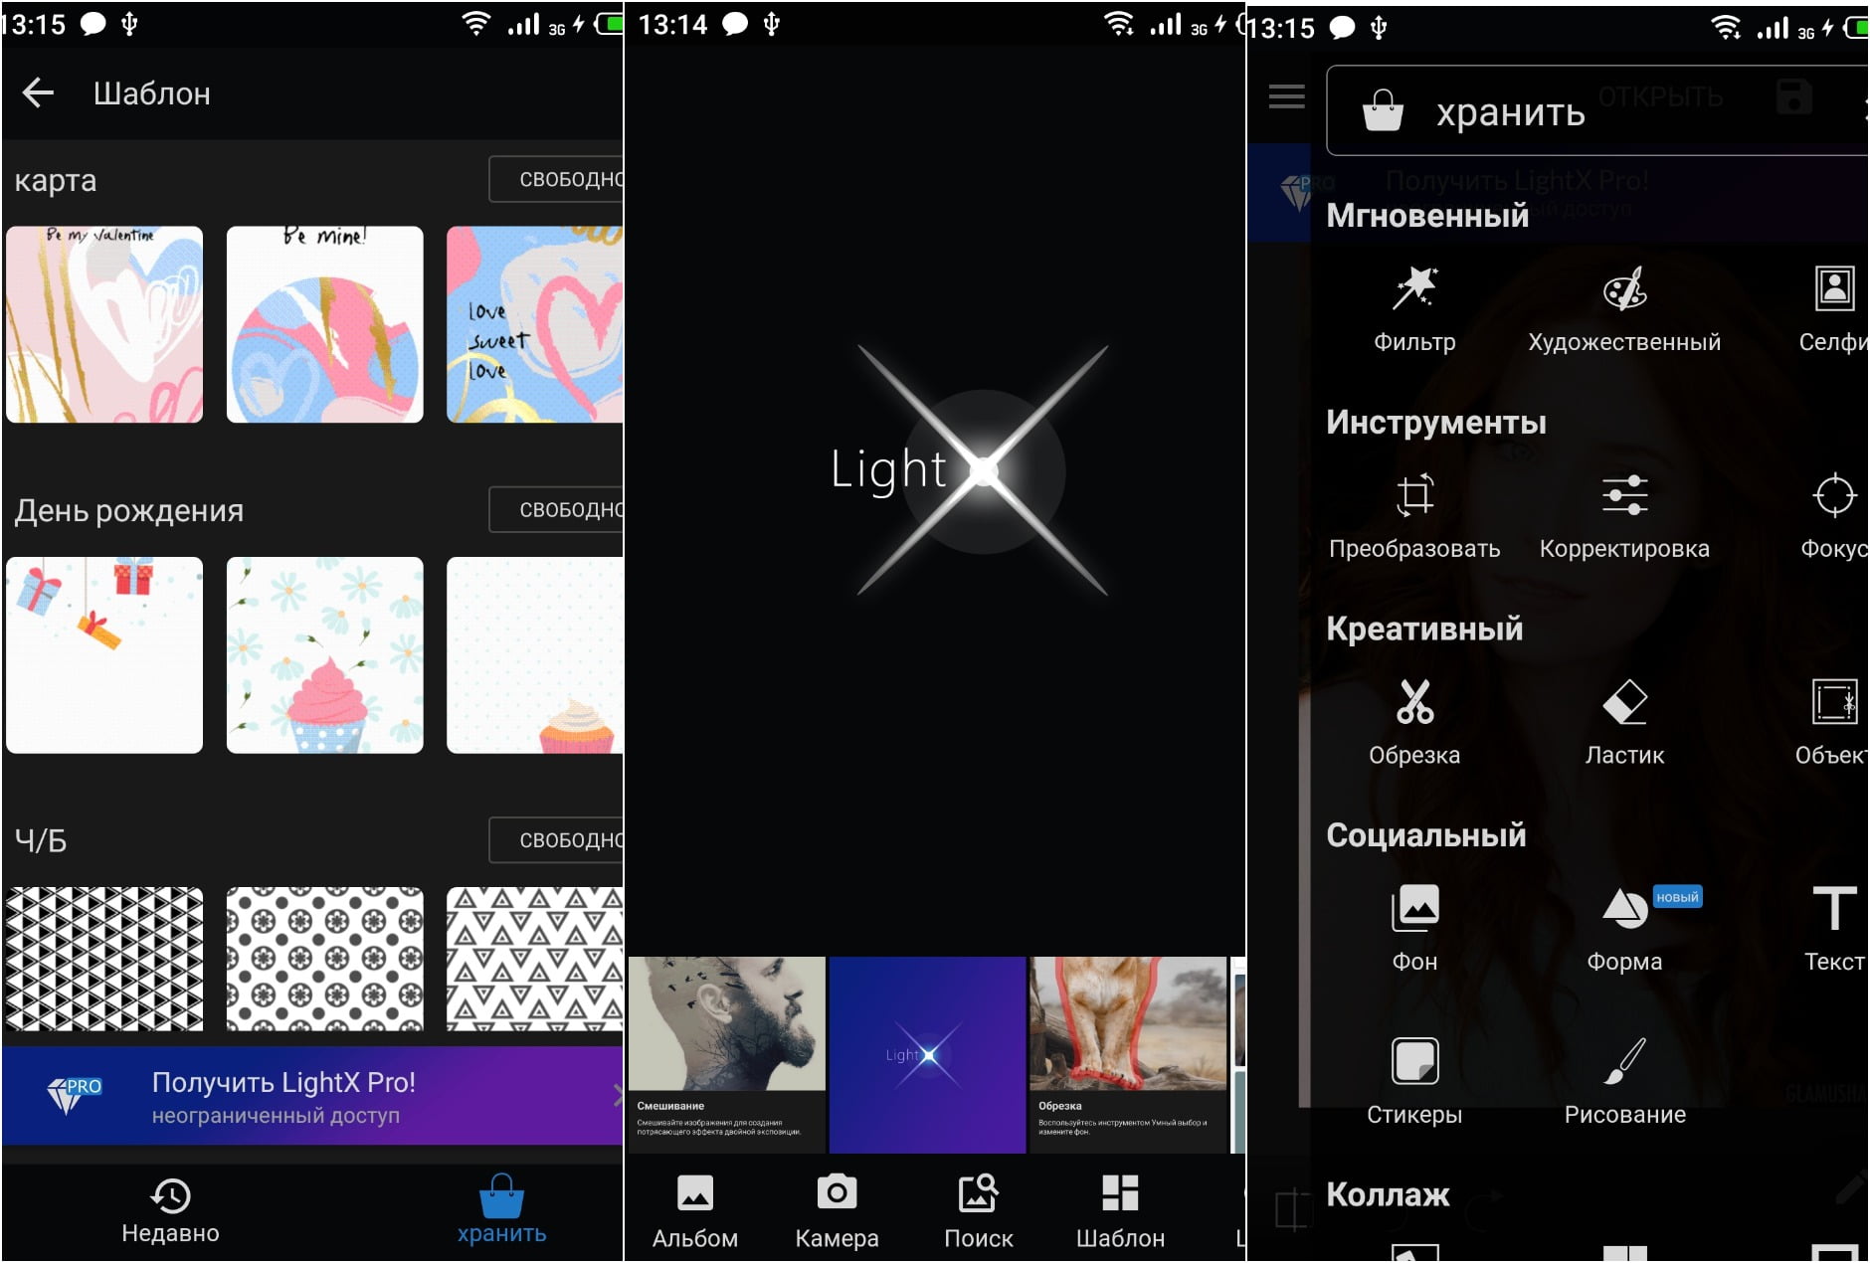This screenshot has height=1263, width=1870.
Task: Click the Социальный section heading
Action: click(1426, 834)
